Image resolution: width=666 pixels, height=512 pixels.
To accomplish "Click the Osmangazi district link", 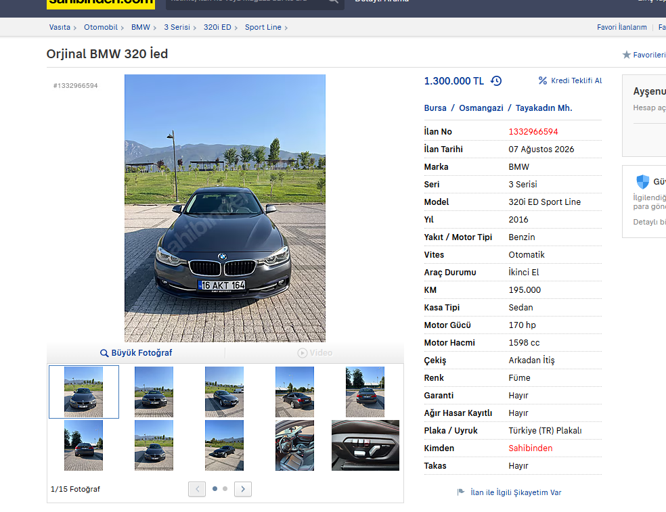I will tap(481, 108).
